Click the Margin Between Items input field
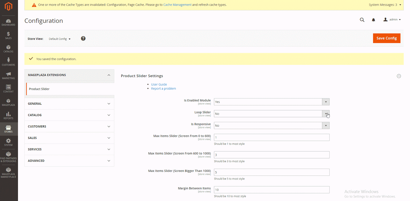 [271, 190]
